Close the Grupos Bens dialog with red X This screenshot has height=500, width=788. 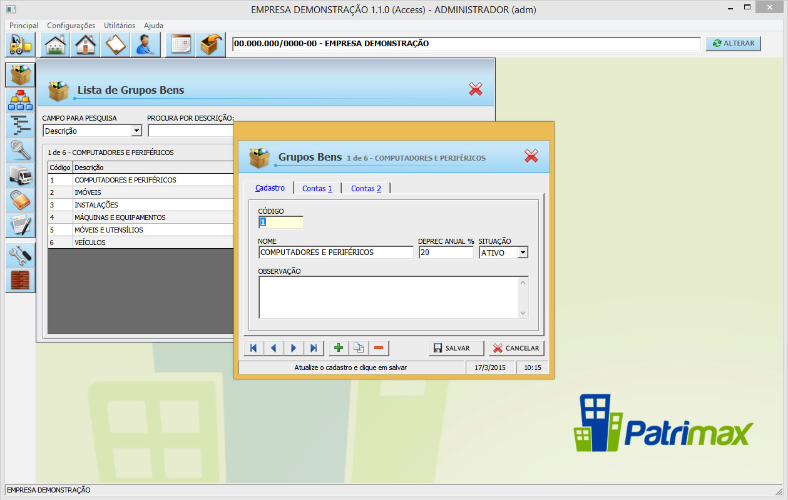point(531,156)
